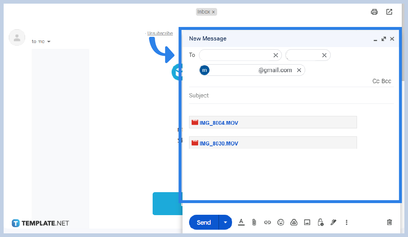
Task: Insert a file from Google Drive
Action: click(x=294, y=222)
